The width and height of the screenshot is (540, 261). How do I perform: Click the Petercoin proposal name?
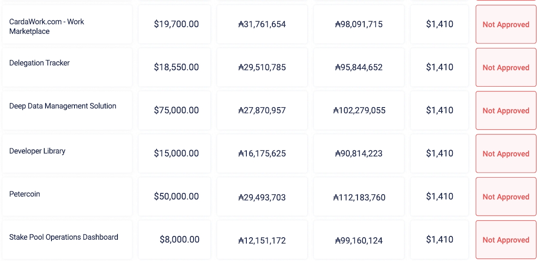click(25, 194)
